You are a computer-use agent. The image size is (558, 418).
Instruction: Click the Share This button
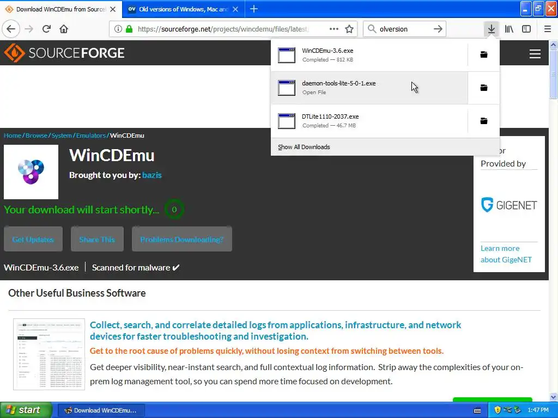tap(97, 239)
